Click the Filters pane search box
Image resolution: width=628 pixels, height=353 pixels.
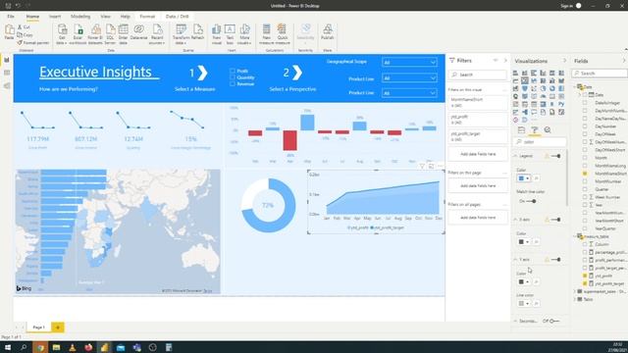pos(478,75)
